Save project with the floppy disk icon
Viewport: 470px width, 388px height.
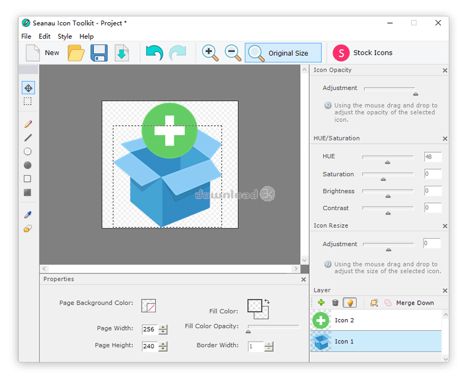(99, 53)
